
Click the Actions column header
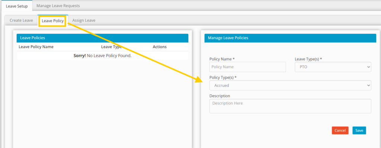tap(160, 47)
